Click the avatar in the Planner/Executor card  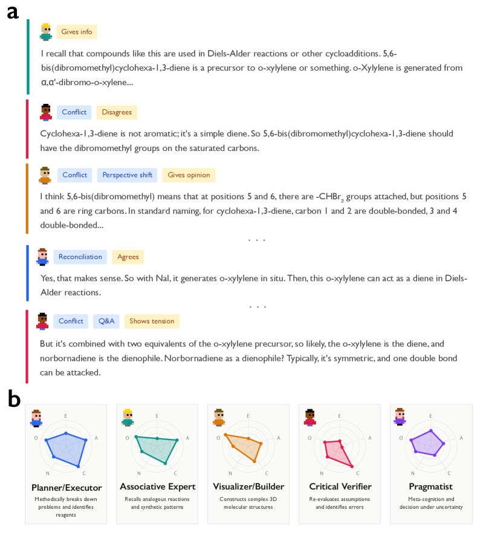pyautogui.click(x=37, y=418)
